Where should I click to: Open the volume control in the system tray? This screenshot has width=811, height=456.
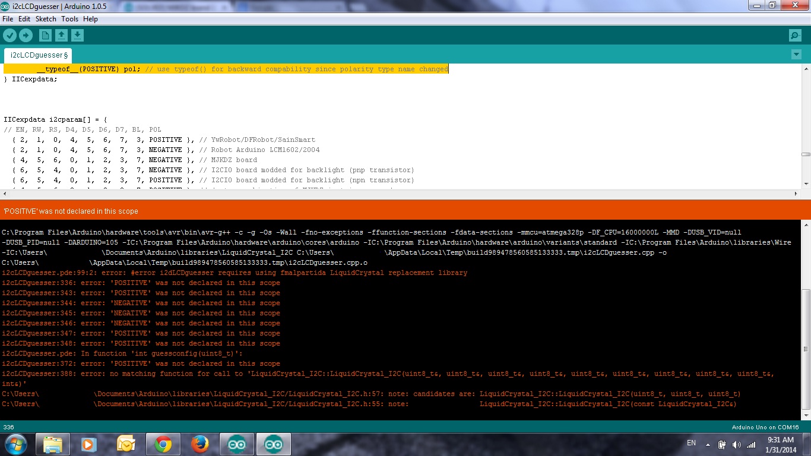[x=737, y=444]
